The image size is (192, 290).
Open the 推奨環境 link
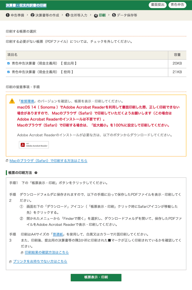pyautogui.click(x=27, y=101)
